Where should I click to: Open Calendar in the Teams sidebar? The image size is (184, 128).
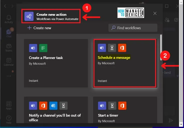click(x=9, y=62)
